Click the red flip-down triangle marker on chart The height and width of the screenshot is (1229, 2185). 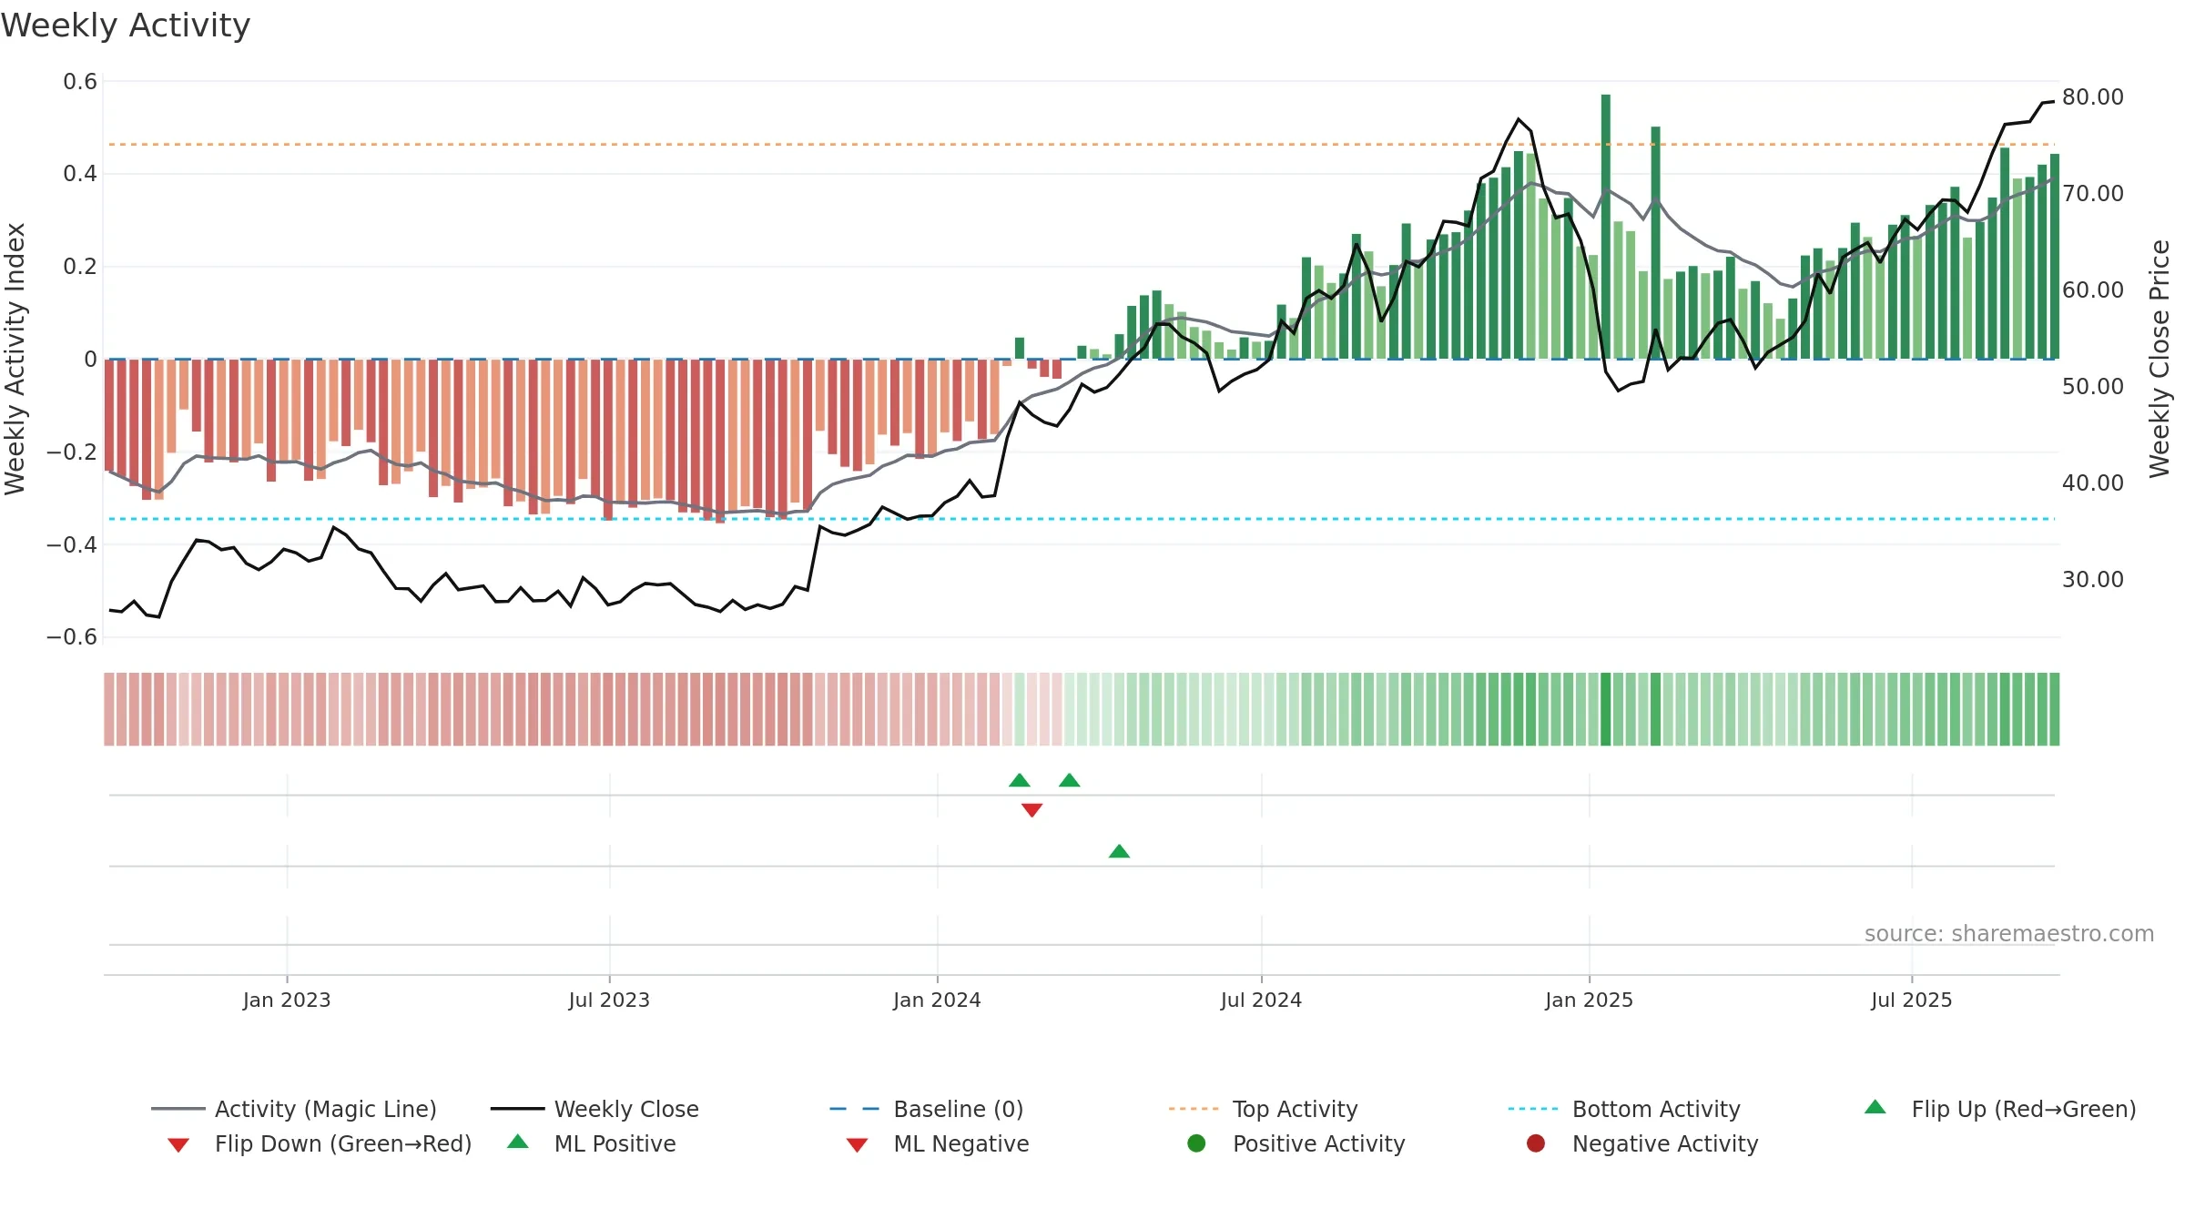click(x=1032, y=810)
